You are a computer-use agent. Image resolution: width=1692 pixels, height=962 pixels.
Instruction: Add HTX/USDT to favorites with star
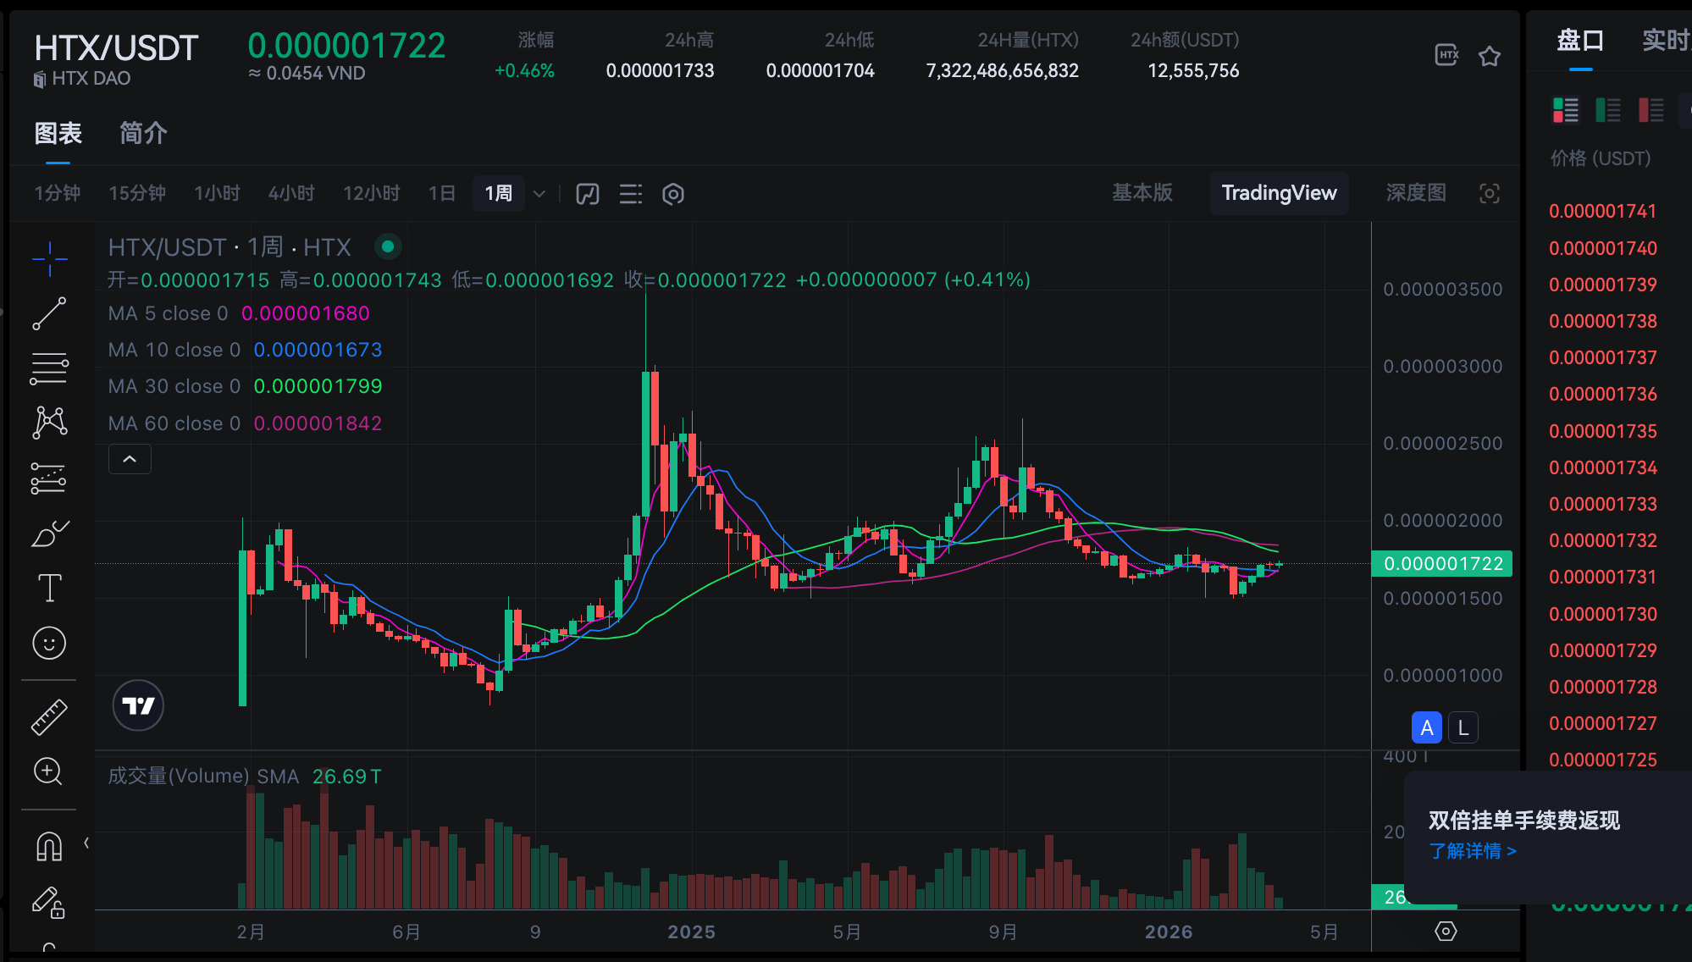click(x=1490, y=56)
